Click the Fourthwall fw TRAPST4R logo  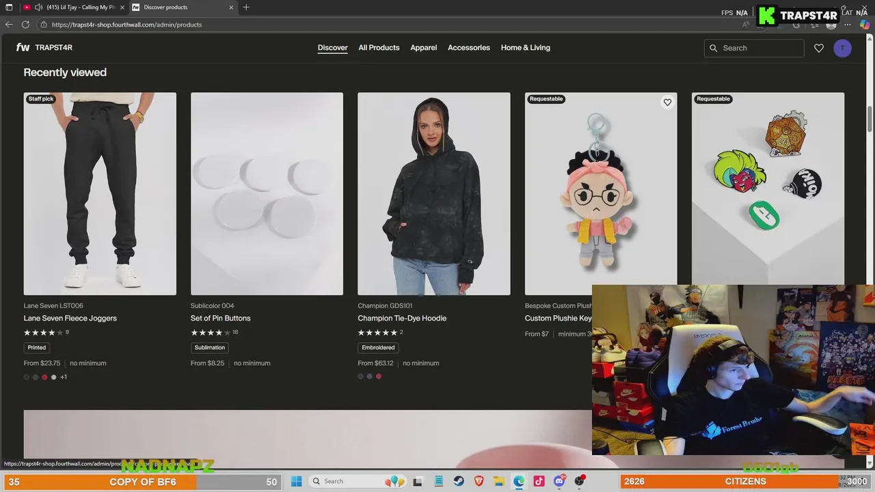(x=44, y=48)
